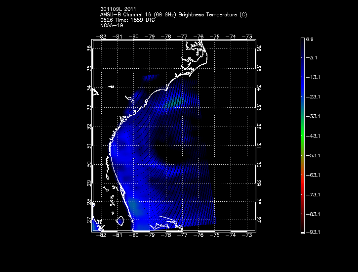This screenshot has width=358, height=272.
Task: Click the 36 latitude label on the left axis
Action: click(x=89, y=48)
